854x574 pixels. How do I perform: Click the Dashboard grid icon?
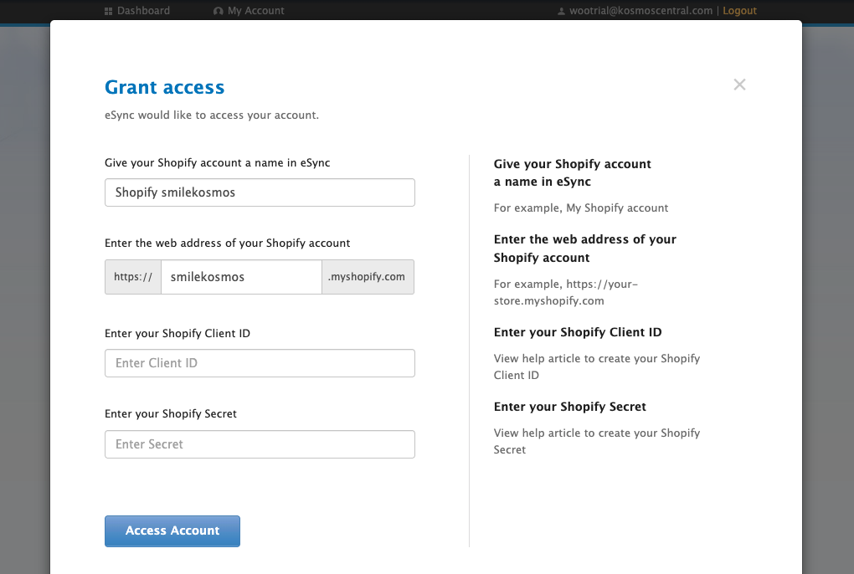click(x=109, y=11)
